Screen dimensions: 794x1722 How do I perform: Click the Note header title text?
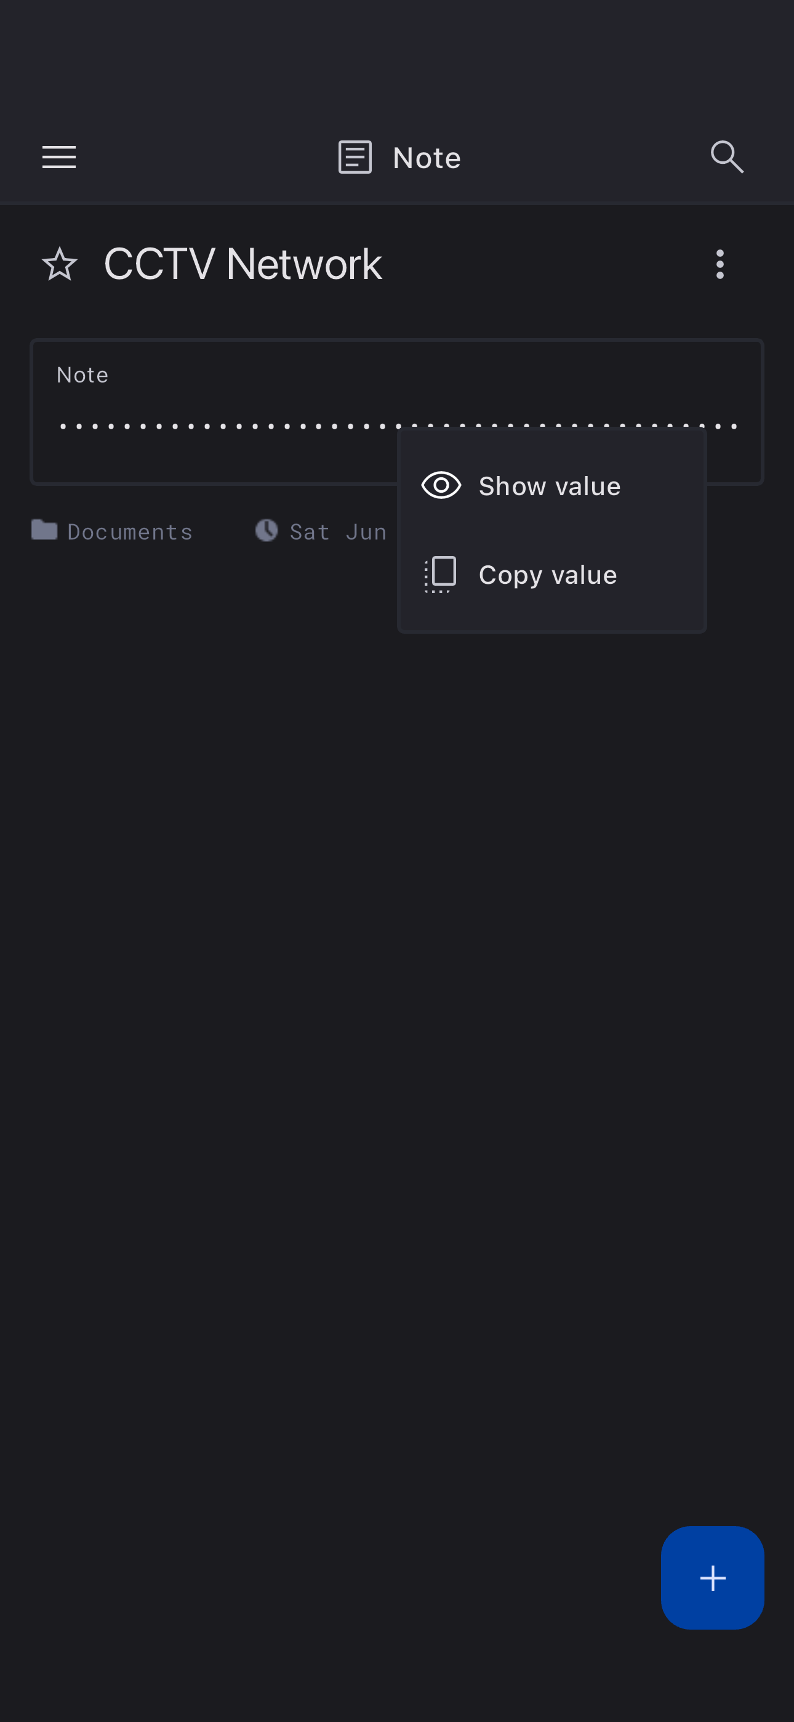point(427,158)
